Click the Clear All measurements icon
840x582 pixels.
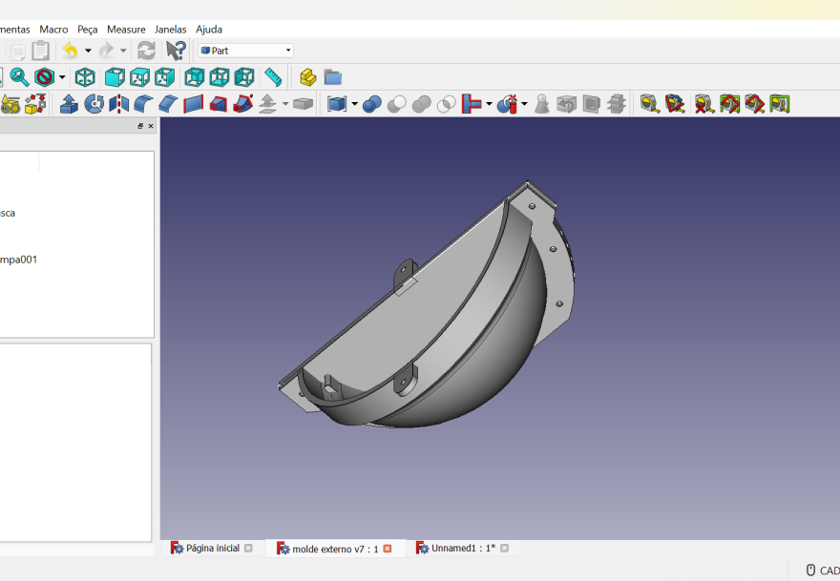(703, 103)
